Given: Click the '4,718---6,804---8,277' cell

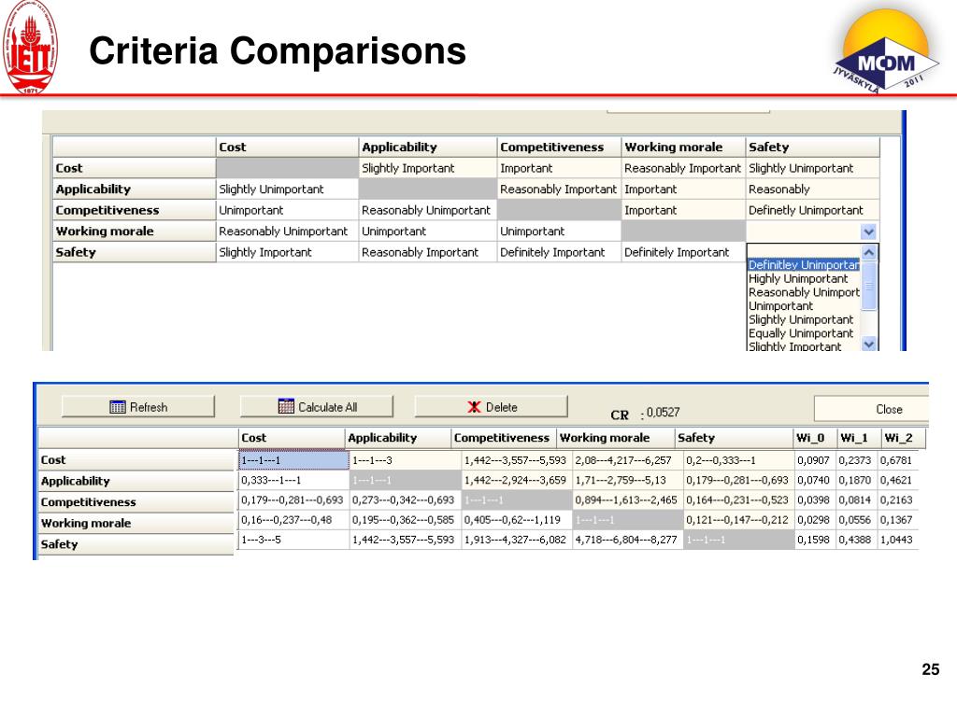Looking at the screenshot, I should (x=628, y=541).
